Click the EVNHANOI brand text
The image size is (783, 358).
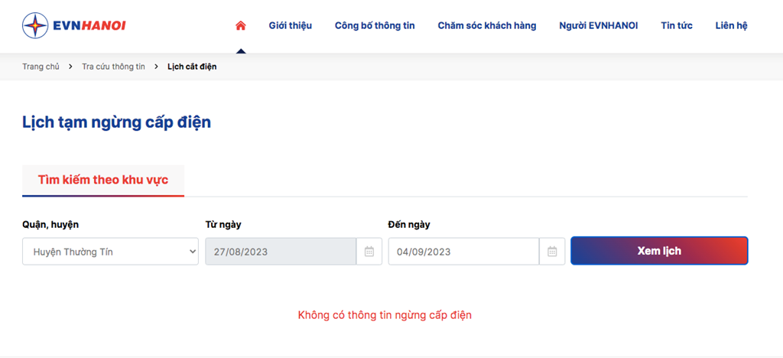point(89,25)
